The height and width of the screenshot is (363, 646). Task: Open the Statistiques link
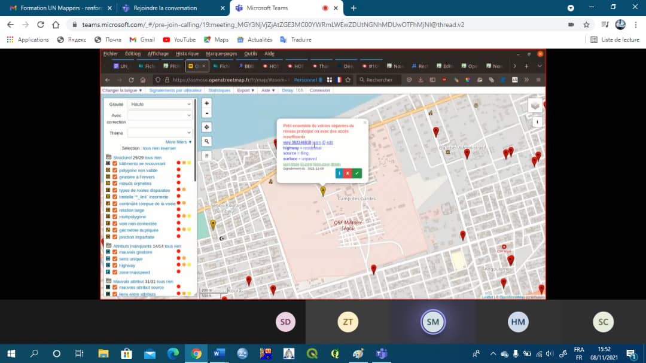pyautogui.click(x=219, y=90)
